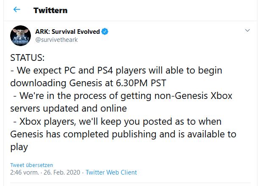Click the 26. Feb. 2020 date

point(62,172)
